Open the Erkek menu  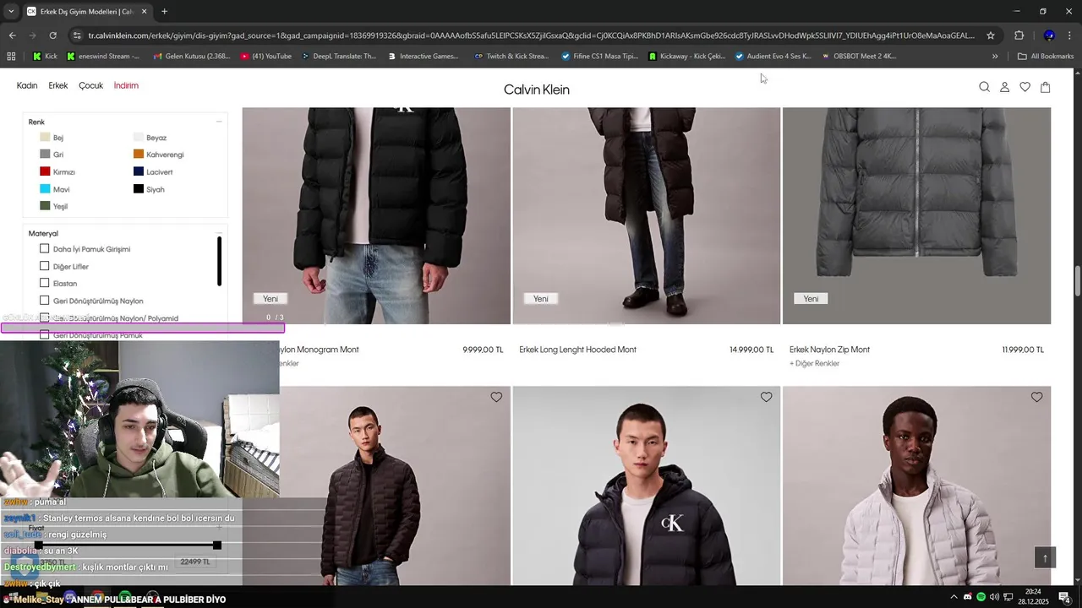pos(57,85)
